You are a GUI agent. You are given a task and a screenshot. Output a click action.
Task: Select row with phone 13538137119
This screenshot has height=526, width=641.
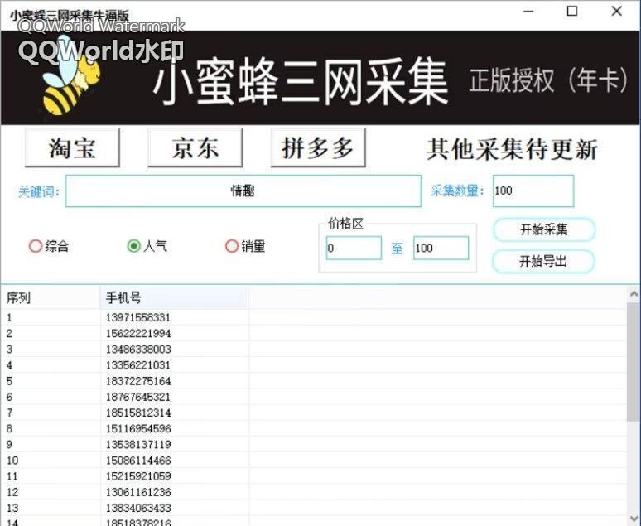click(x=313, y=444)
